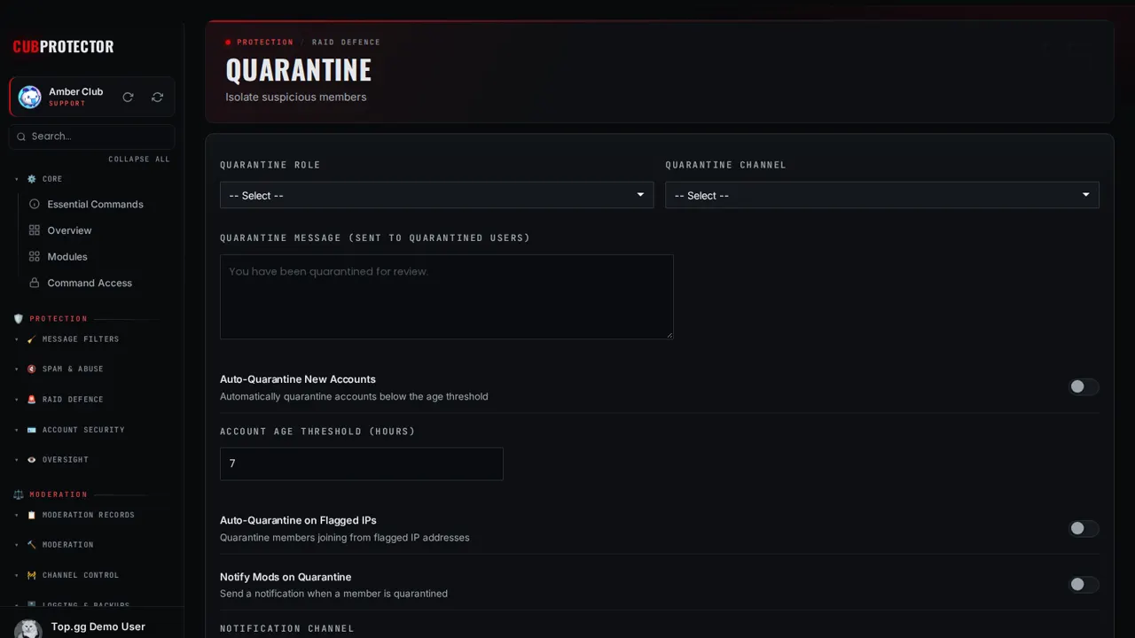Click the ID card icon for Account Security
The width and height of the screenshot is (1135, 638).
pos(32,430)
